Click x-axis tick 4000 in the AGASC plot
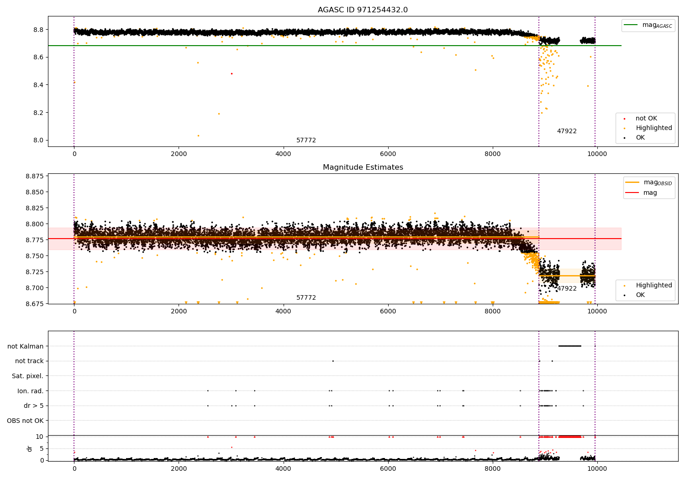 point(284,154)
